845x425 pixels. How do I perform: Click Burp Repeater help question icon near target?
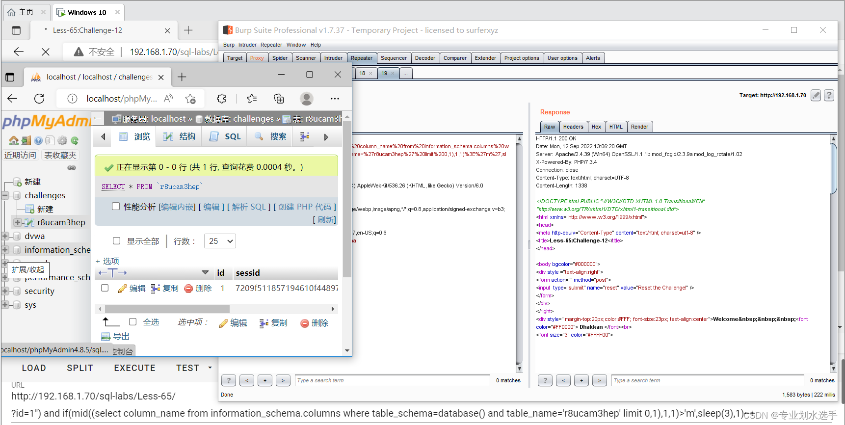pos(829,95)
